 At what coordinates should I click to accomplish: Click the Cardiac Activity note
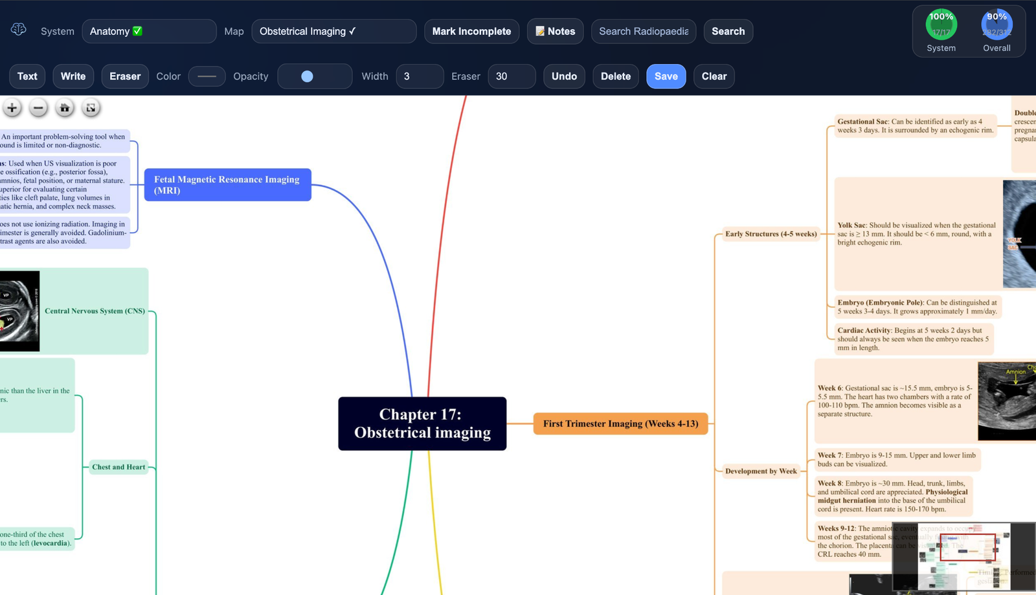point(913,339)
